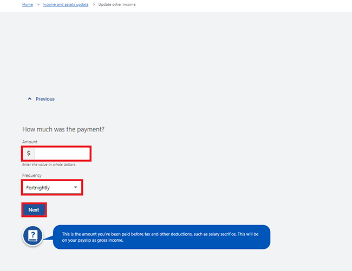Open the Frequency list via its caret
Image resolution: width=352 pixels, height=271 pixels.
coord(76,187)
